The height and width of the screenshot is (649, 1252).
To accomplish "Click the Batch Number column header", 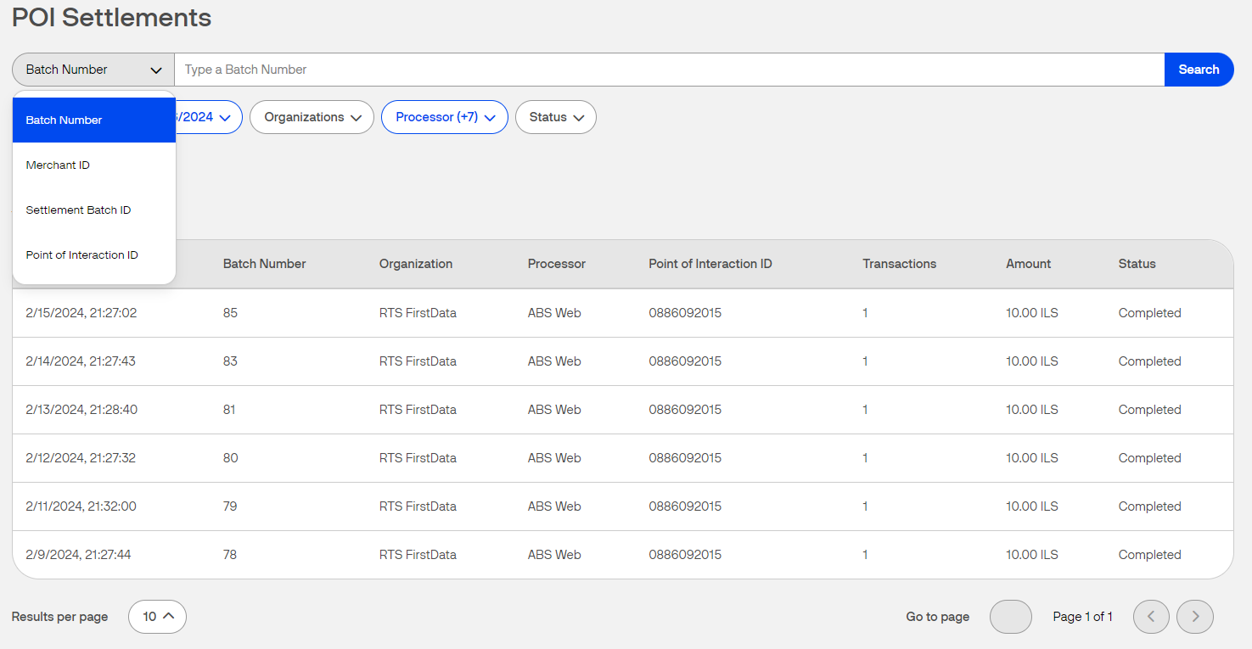I will [x=264, y=264].
